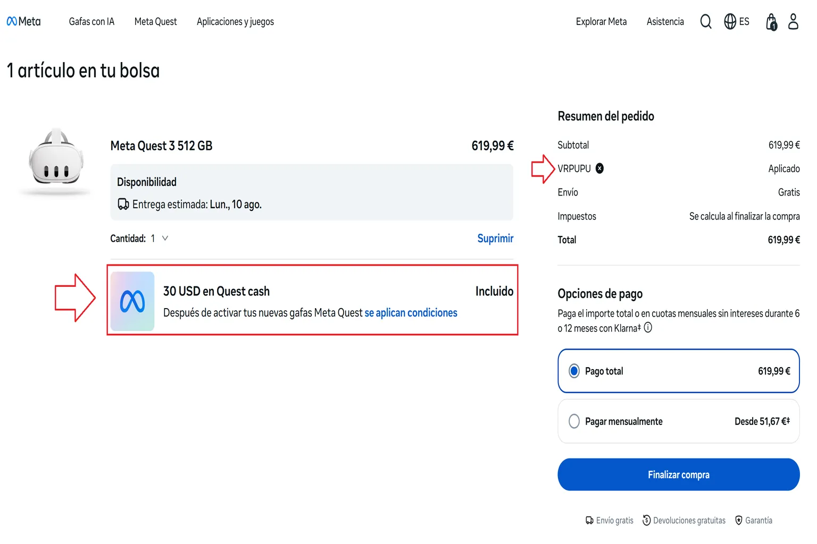Click the Envío gratis footer text
The height and width of the screenshot is (544, 817).
click(615, 521)
